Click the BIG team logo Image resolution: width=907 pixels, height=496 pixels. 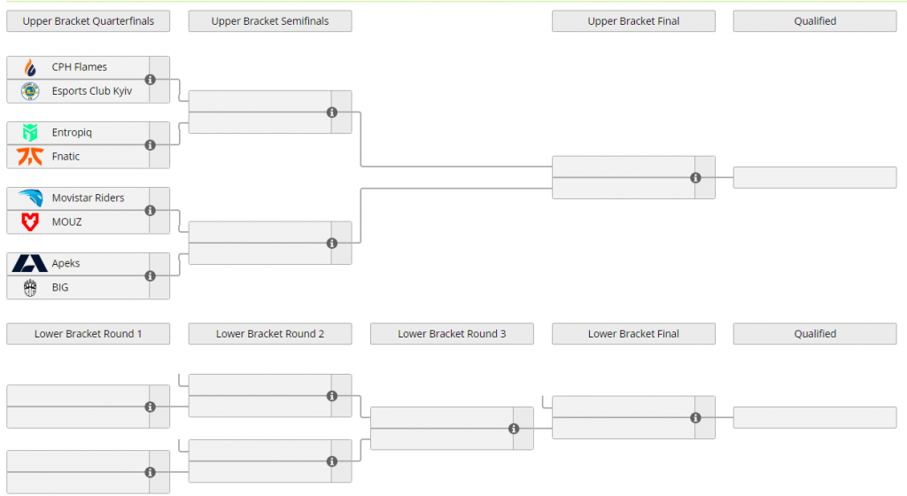[30, 288]
